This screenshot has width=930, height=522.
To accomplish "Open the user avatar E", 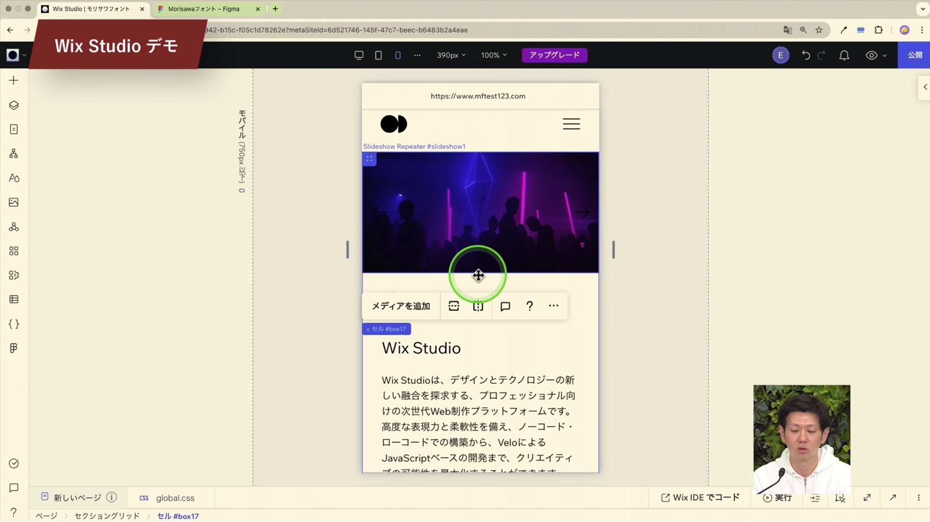I will tap(780, 55).
